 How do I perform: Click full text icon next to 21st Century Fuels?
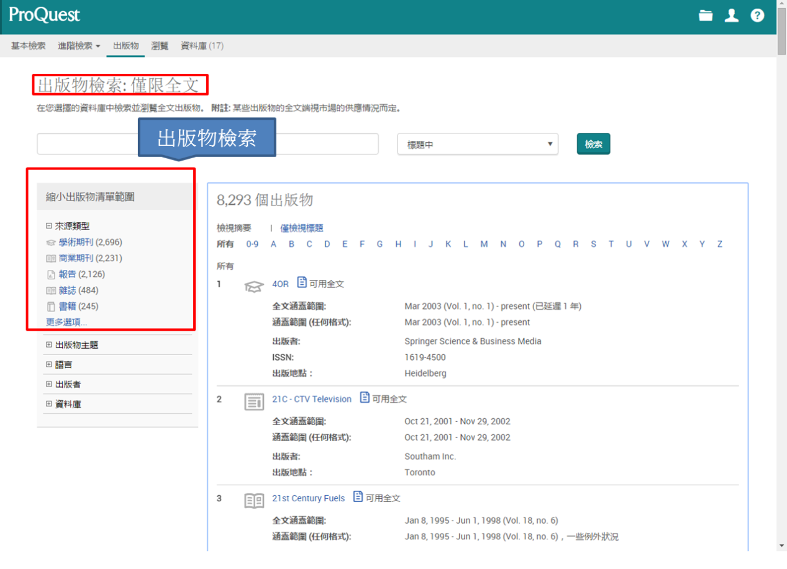pyautogui.click(x=358, y=497)
